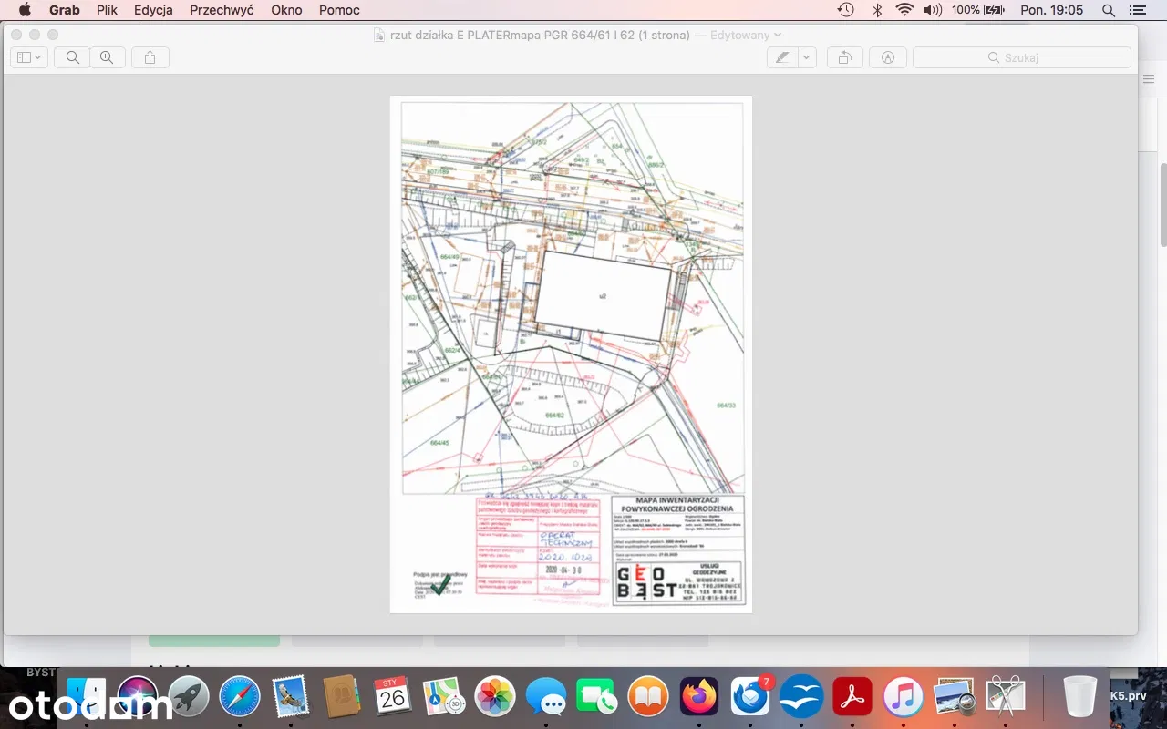Expand the Edytowany title chevron
Viewport: 1167px width, 729px height.
point(778,36)
